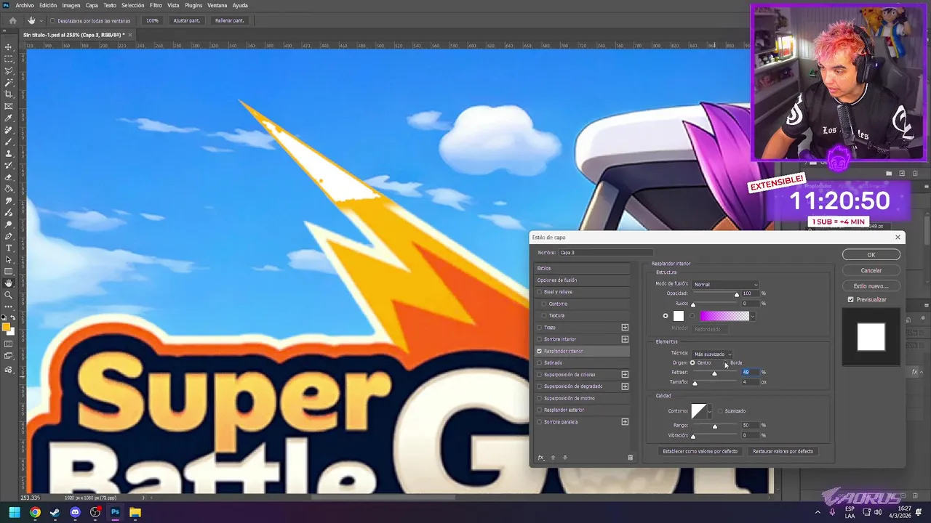Click the Hand tool in toolbox

(x=9, y=283)
